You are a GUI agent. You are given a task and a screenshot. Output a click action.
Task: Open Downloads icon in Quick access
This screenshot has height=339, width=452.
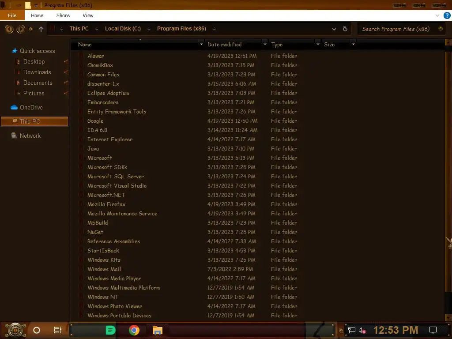pyautogui.click(x=18, y=72)
